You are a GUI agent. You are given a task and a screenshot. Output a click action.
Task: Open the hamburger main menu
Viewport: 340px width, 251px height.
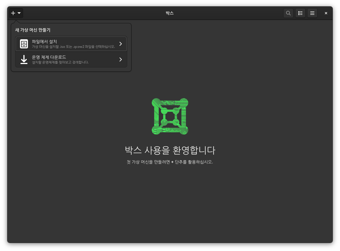(x=312, y=13)
